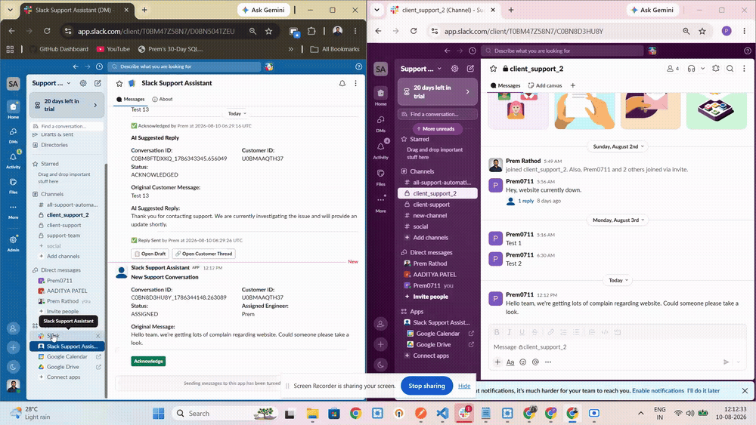Toggle italic formatting in composer
Image resolution: width=756 pixels, height=425 pixels.
coord(509,332)
